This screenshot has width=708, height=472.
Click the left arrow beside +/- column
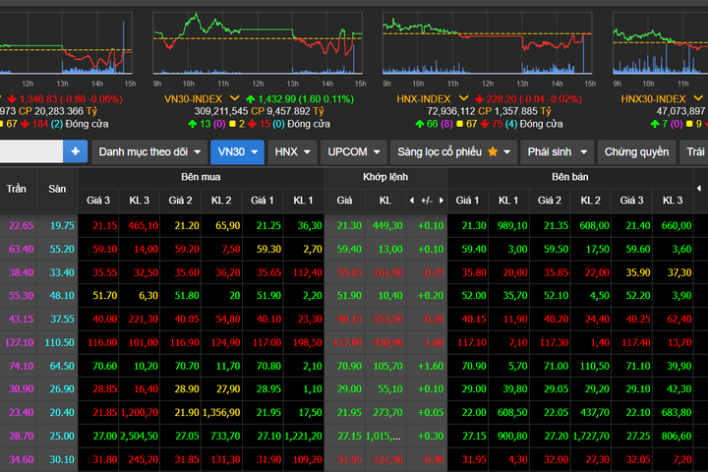[412, 200]
